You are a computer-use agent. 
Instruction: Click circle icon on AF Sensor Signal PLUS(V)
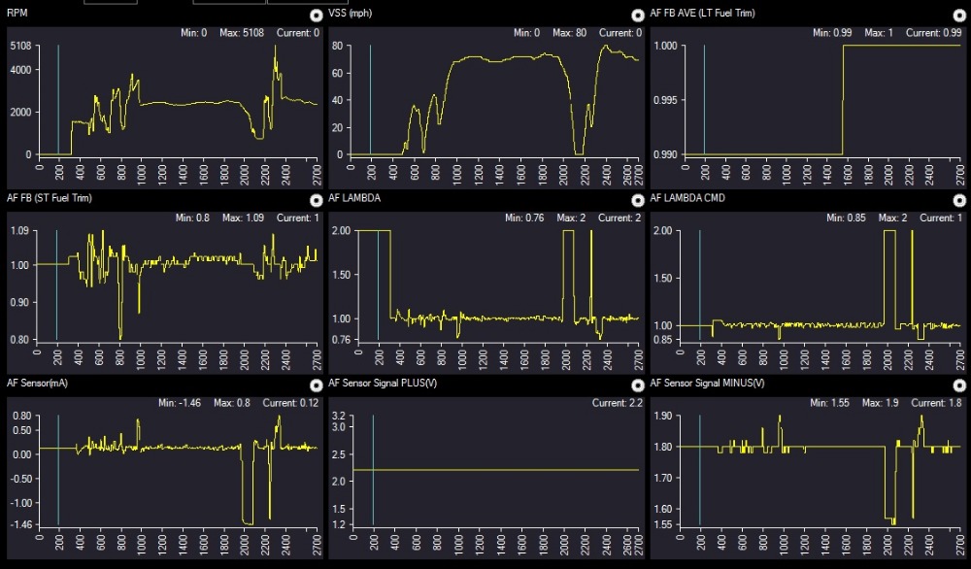point(638,385)
